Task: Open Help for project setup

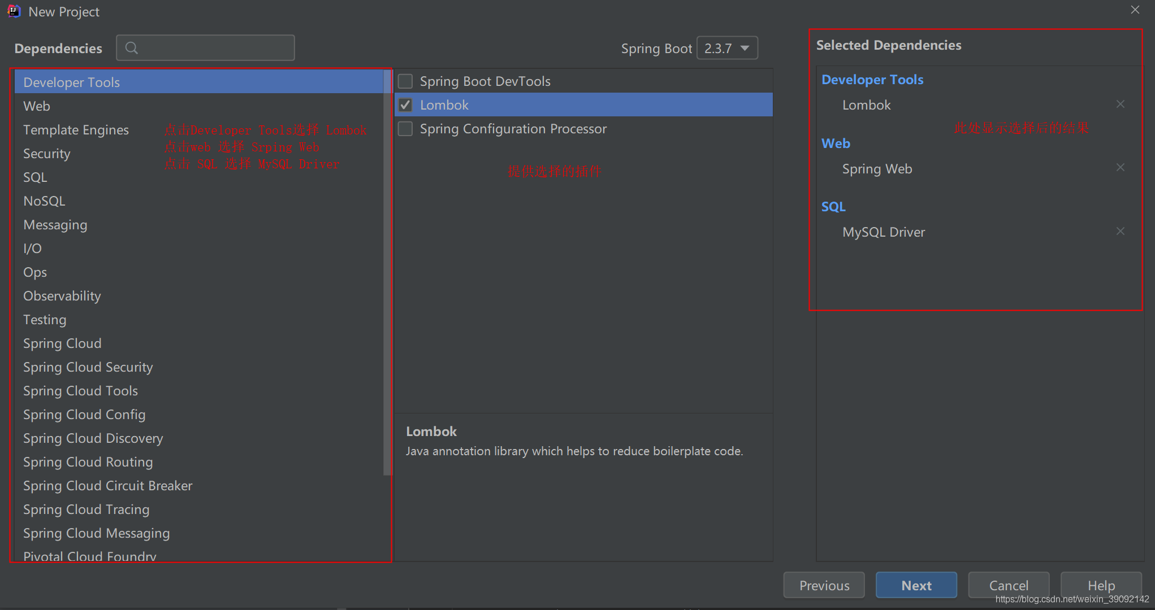Action: click(1100, 585)
